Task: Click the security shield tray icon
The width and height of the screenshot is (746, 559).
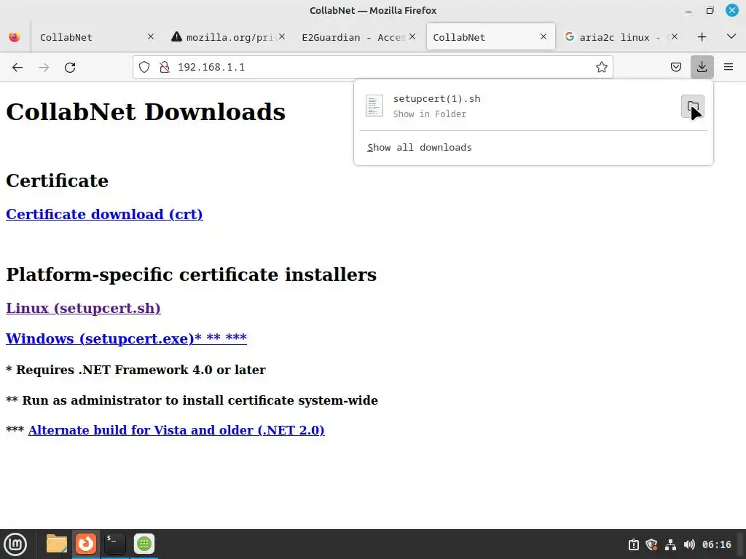Action: point(651,544)
